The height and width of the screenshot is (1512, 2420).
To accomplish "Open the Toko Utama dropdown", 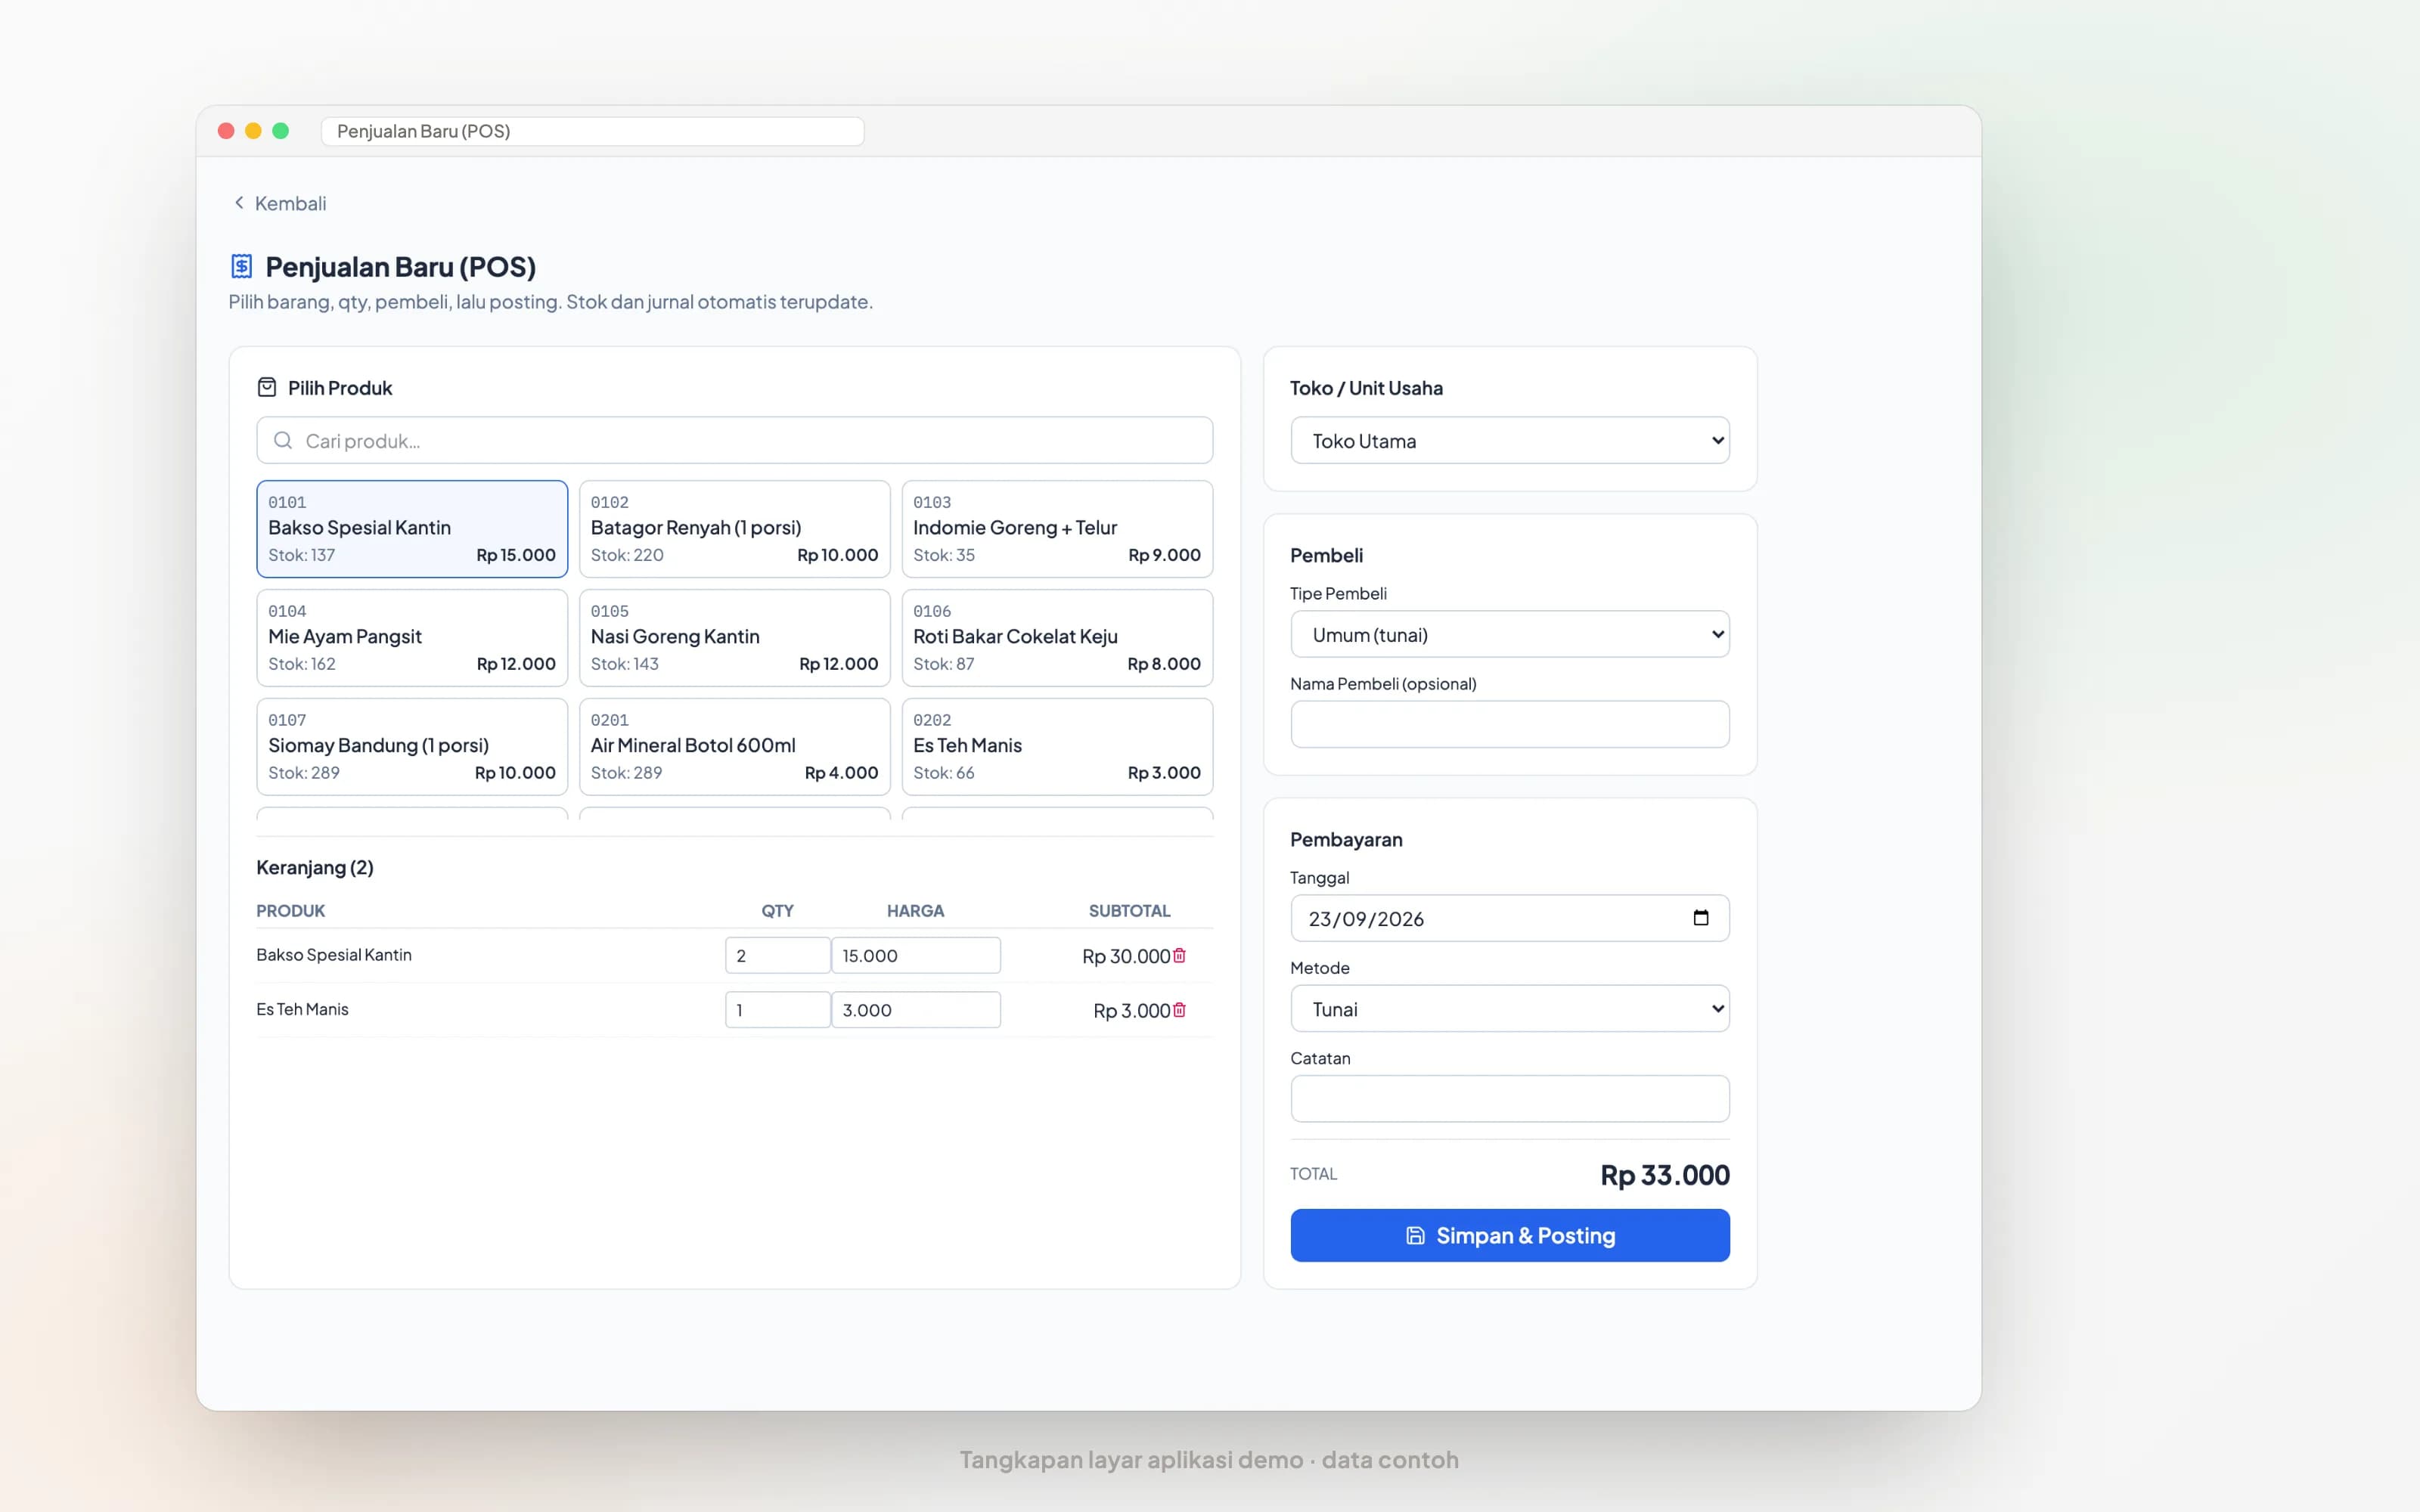I will [1510, 441].
